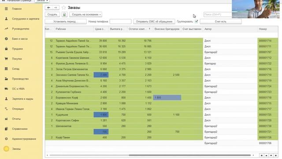The width and height of the screenshot is (282, 159).
Task: Click Внесено бригадиром column header
Action: click(167, 29)
